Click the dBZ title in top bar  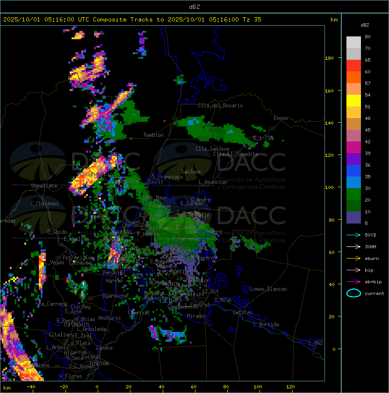[194, 7]
